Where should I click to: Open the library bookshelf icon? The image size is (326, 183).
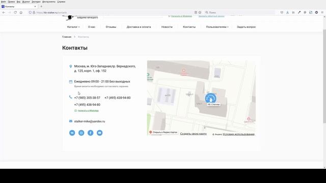293,12
